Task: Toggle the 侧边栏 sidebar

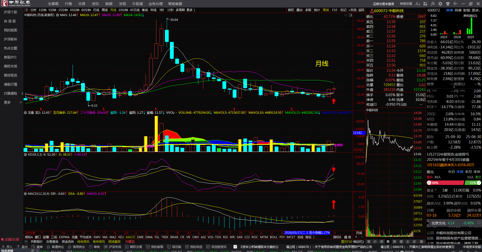Action: click(x=358, y=242)
